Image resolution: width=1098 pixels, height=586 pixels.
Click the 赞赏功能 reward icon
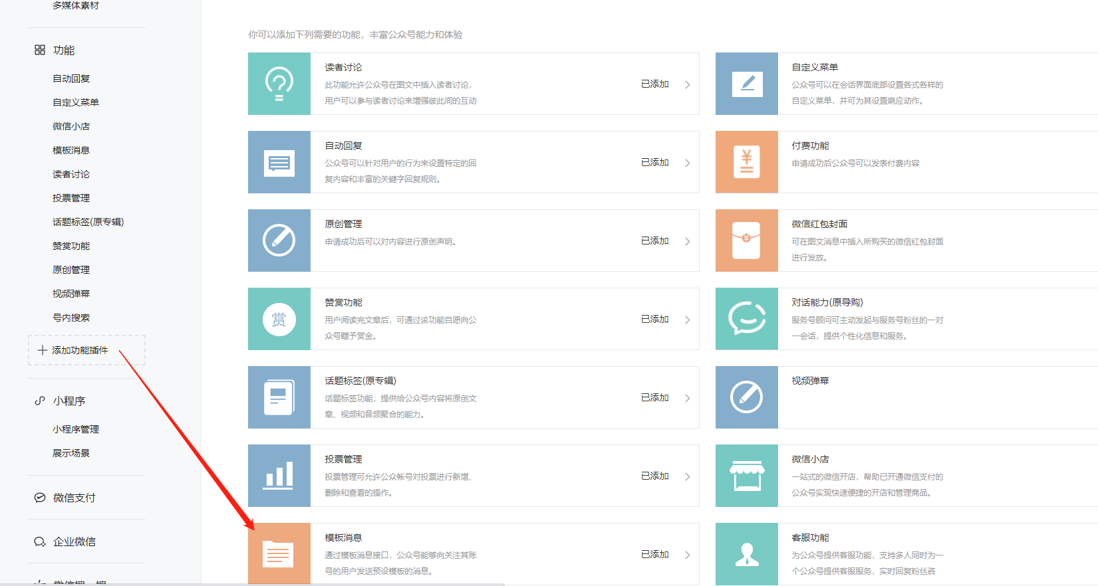coord(279,319)
